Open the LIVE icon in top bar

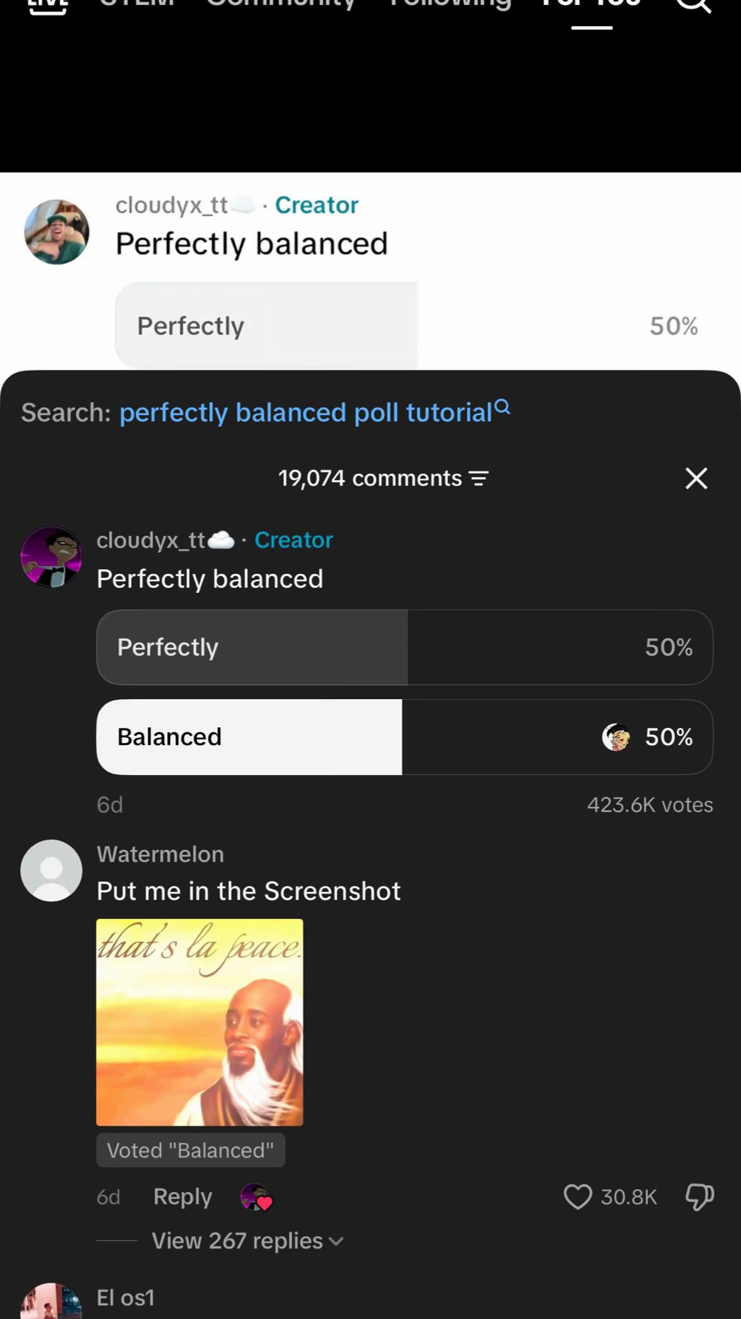[x=48, y=5]
